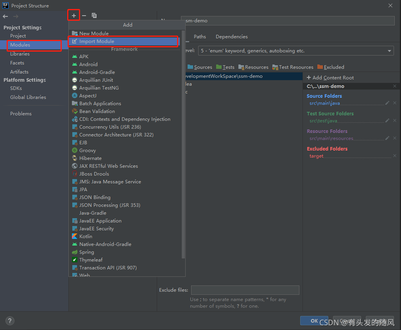Mark as Test Resources folder
The width and height of the screenshot is (401, 330).
[293, 67]
